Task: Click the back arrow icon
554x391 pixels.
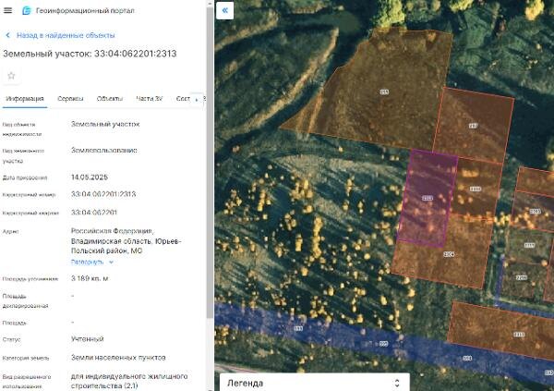Action: click(7, 35)
